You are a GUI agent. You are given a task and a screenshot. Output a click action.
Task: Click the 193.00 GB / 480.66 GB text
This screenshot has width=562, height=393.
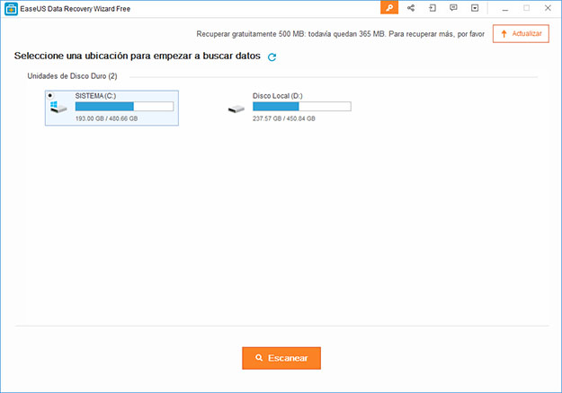coord(106,118)
